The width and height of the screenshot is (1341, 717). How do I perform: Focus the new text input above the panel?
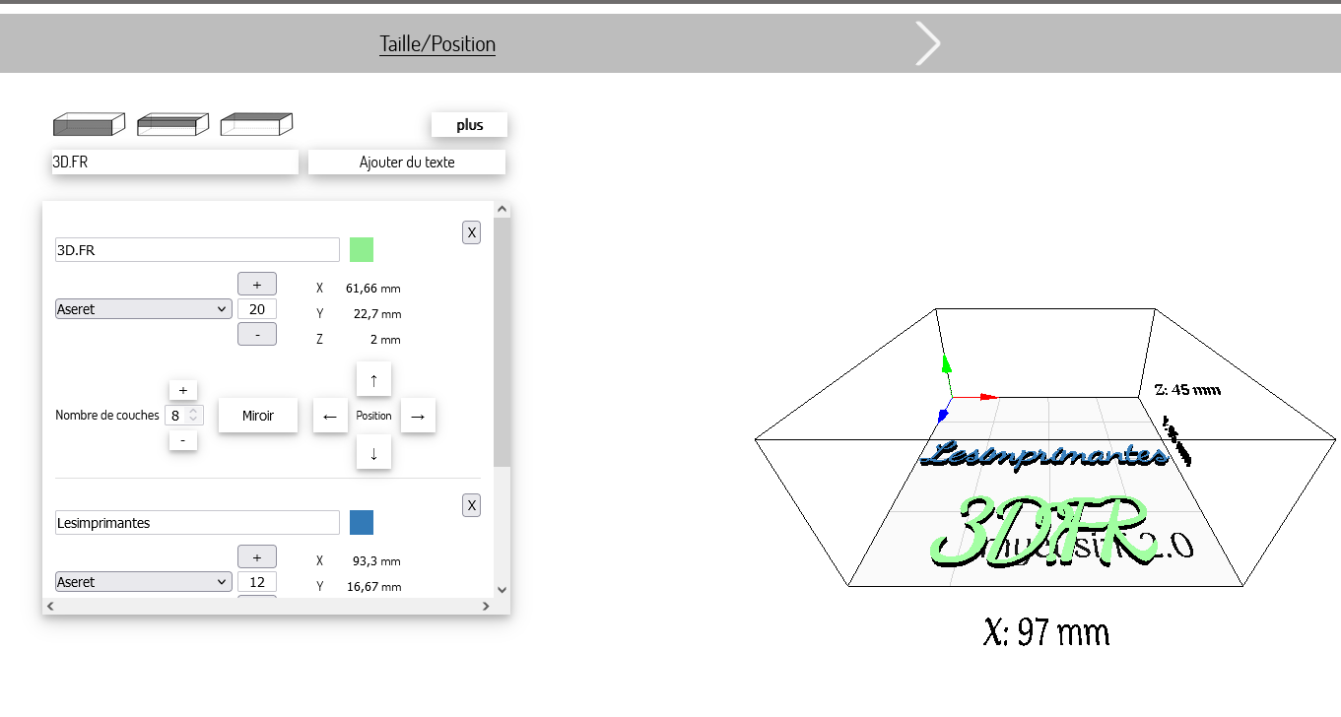(x=174, y=163)
